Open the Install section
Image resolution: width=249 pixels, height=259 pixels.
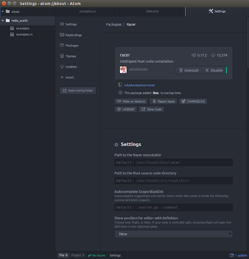pos(67,77)
